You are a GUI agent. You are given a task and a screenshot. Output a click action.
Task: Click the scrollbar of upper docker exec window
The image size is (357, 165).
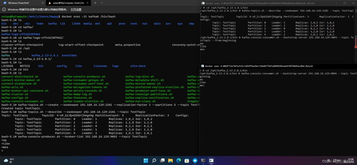[356, 42]
